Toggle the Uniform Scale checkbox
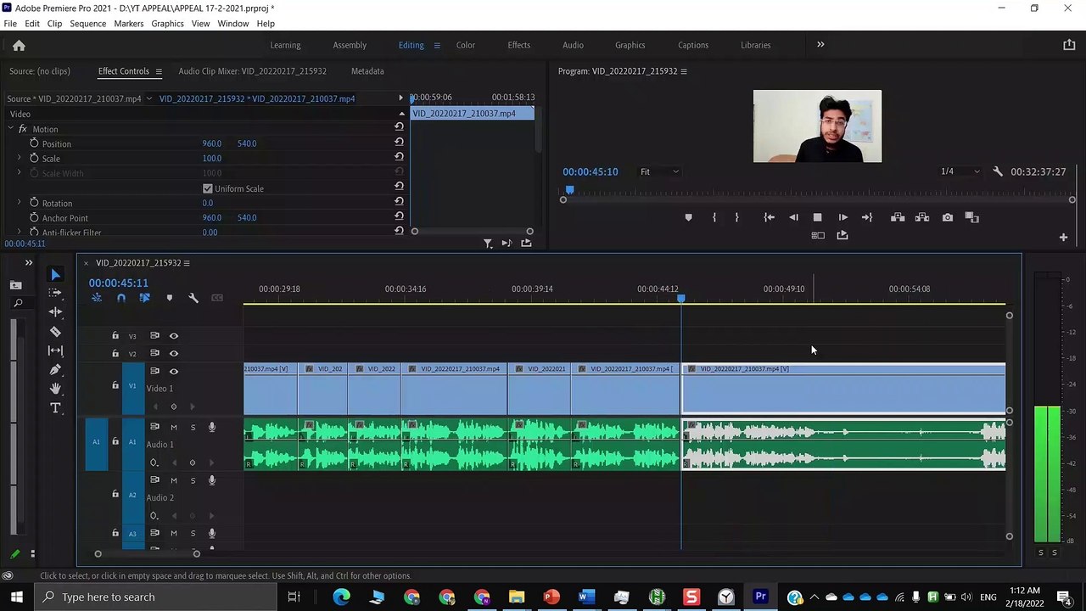The image size is (1086, 611). (x=208, y=188)
